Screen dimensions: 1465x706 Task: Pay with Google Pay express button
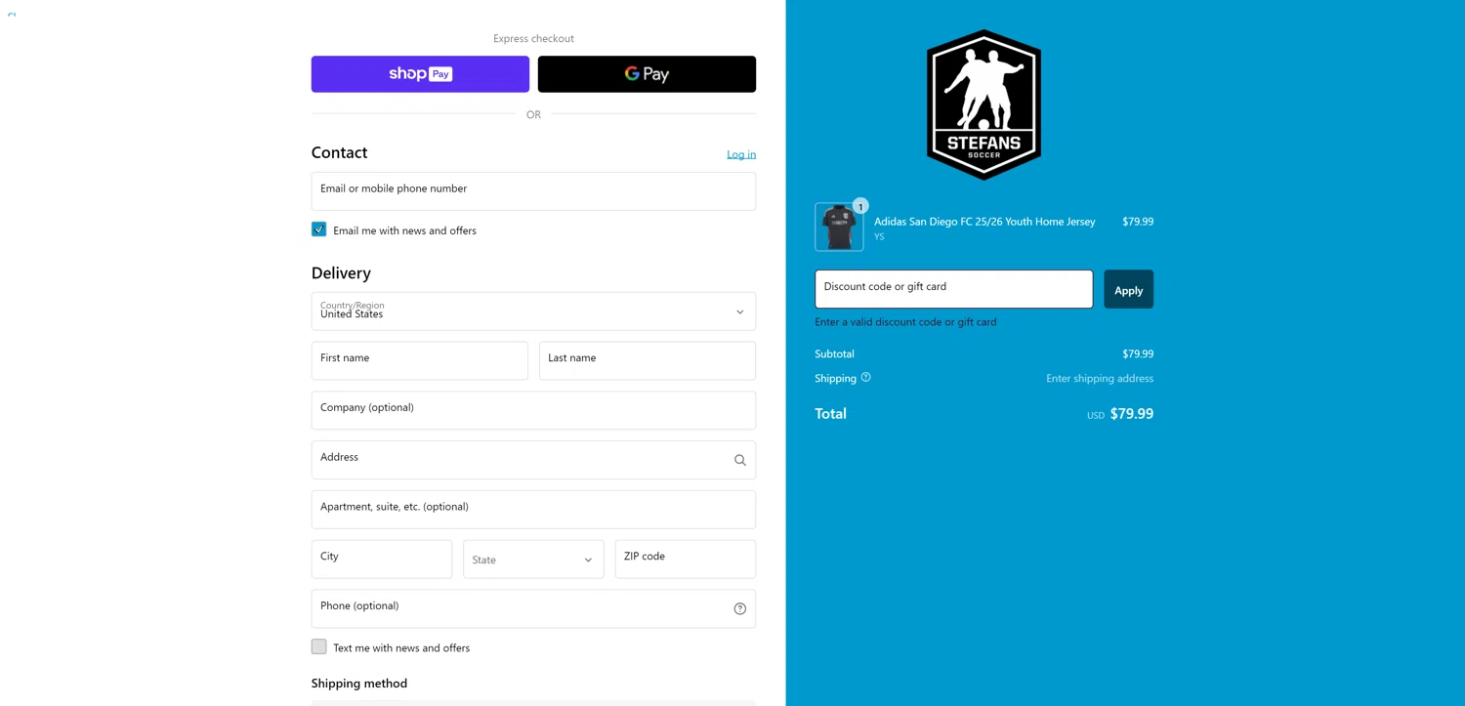pyautogui.click(x=647, y=74)
